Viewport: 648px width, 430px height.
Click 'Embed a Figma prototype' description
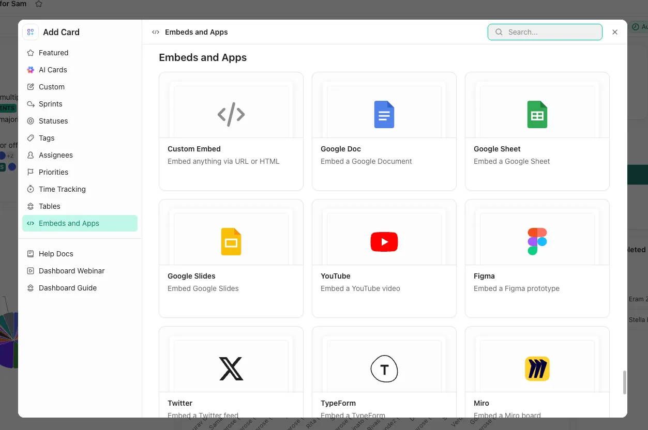pyautogui.click(x=517, y=288)
